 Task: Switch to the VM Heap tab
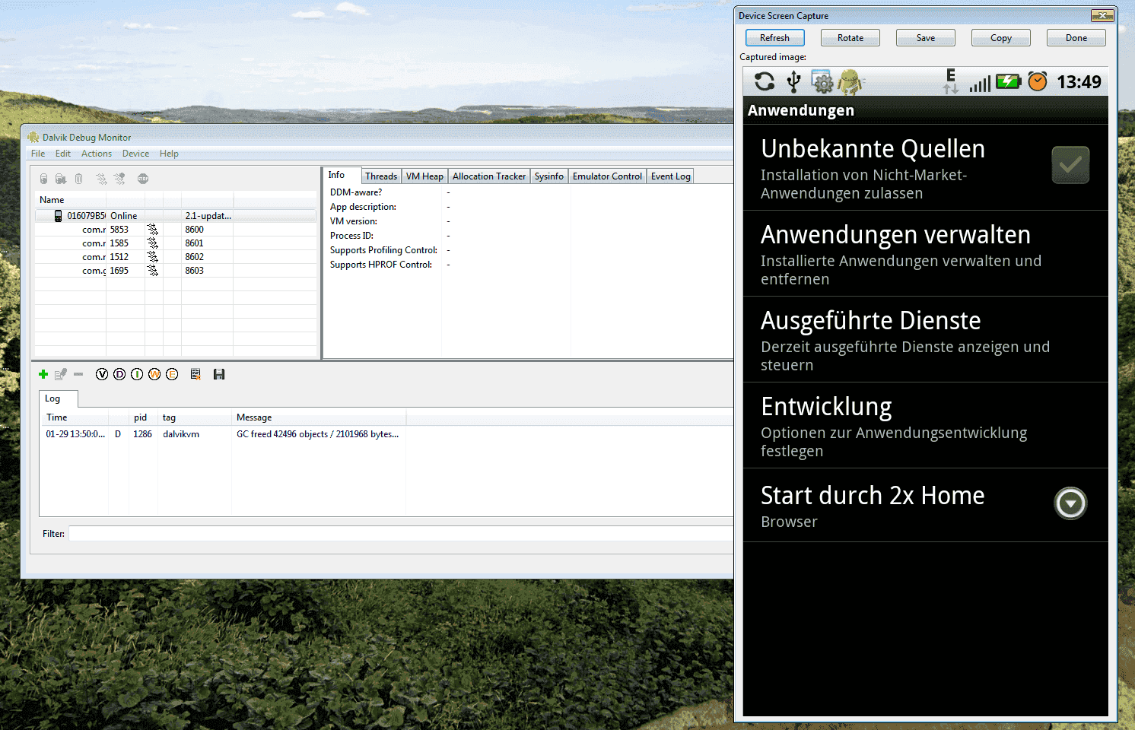pyautogui.click(x=424, y=176)
